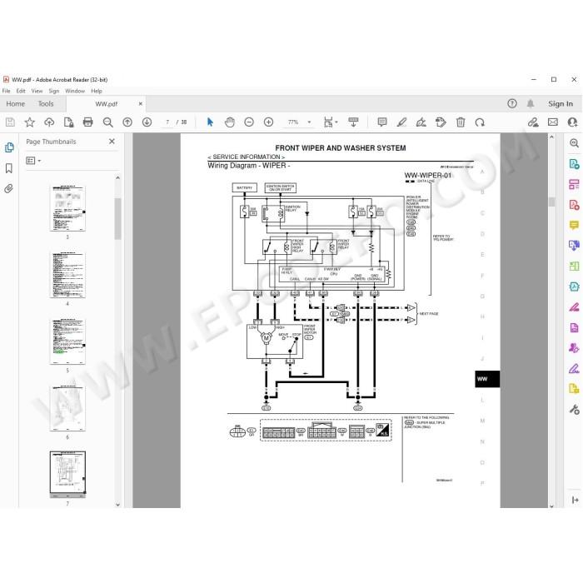Close the WW.pdf document tab
The image size is (583, 583).
tap(141, 104)
